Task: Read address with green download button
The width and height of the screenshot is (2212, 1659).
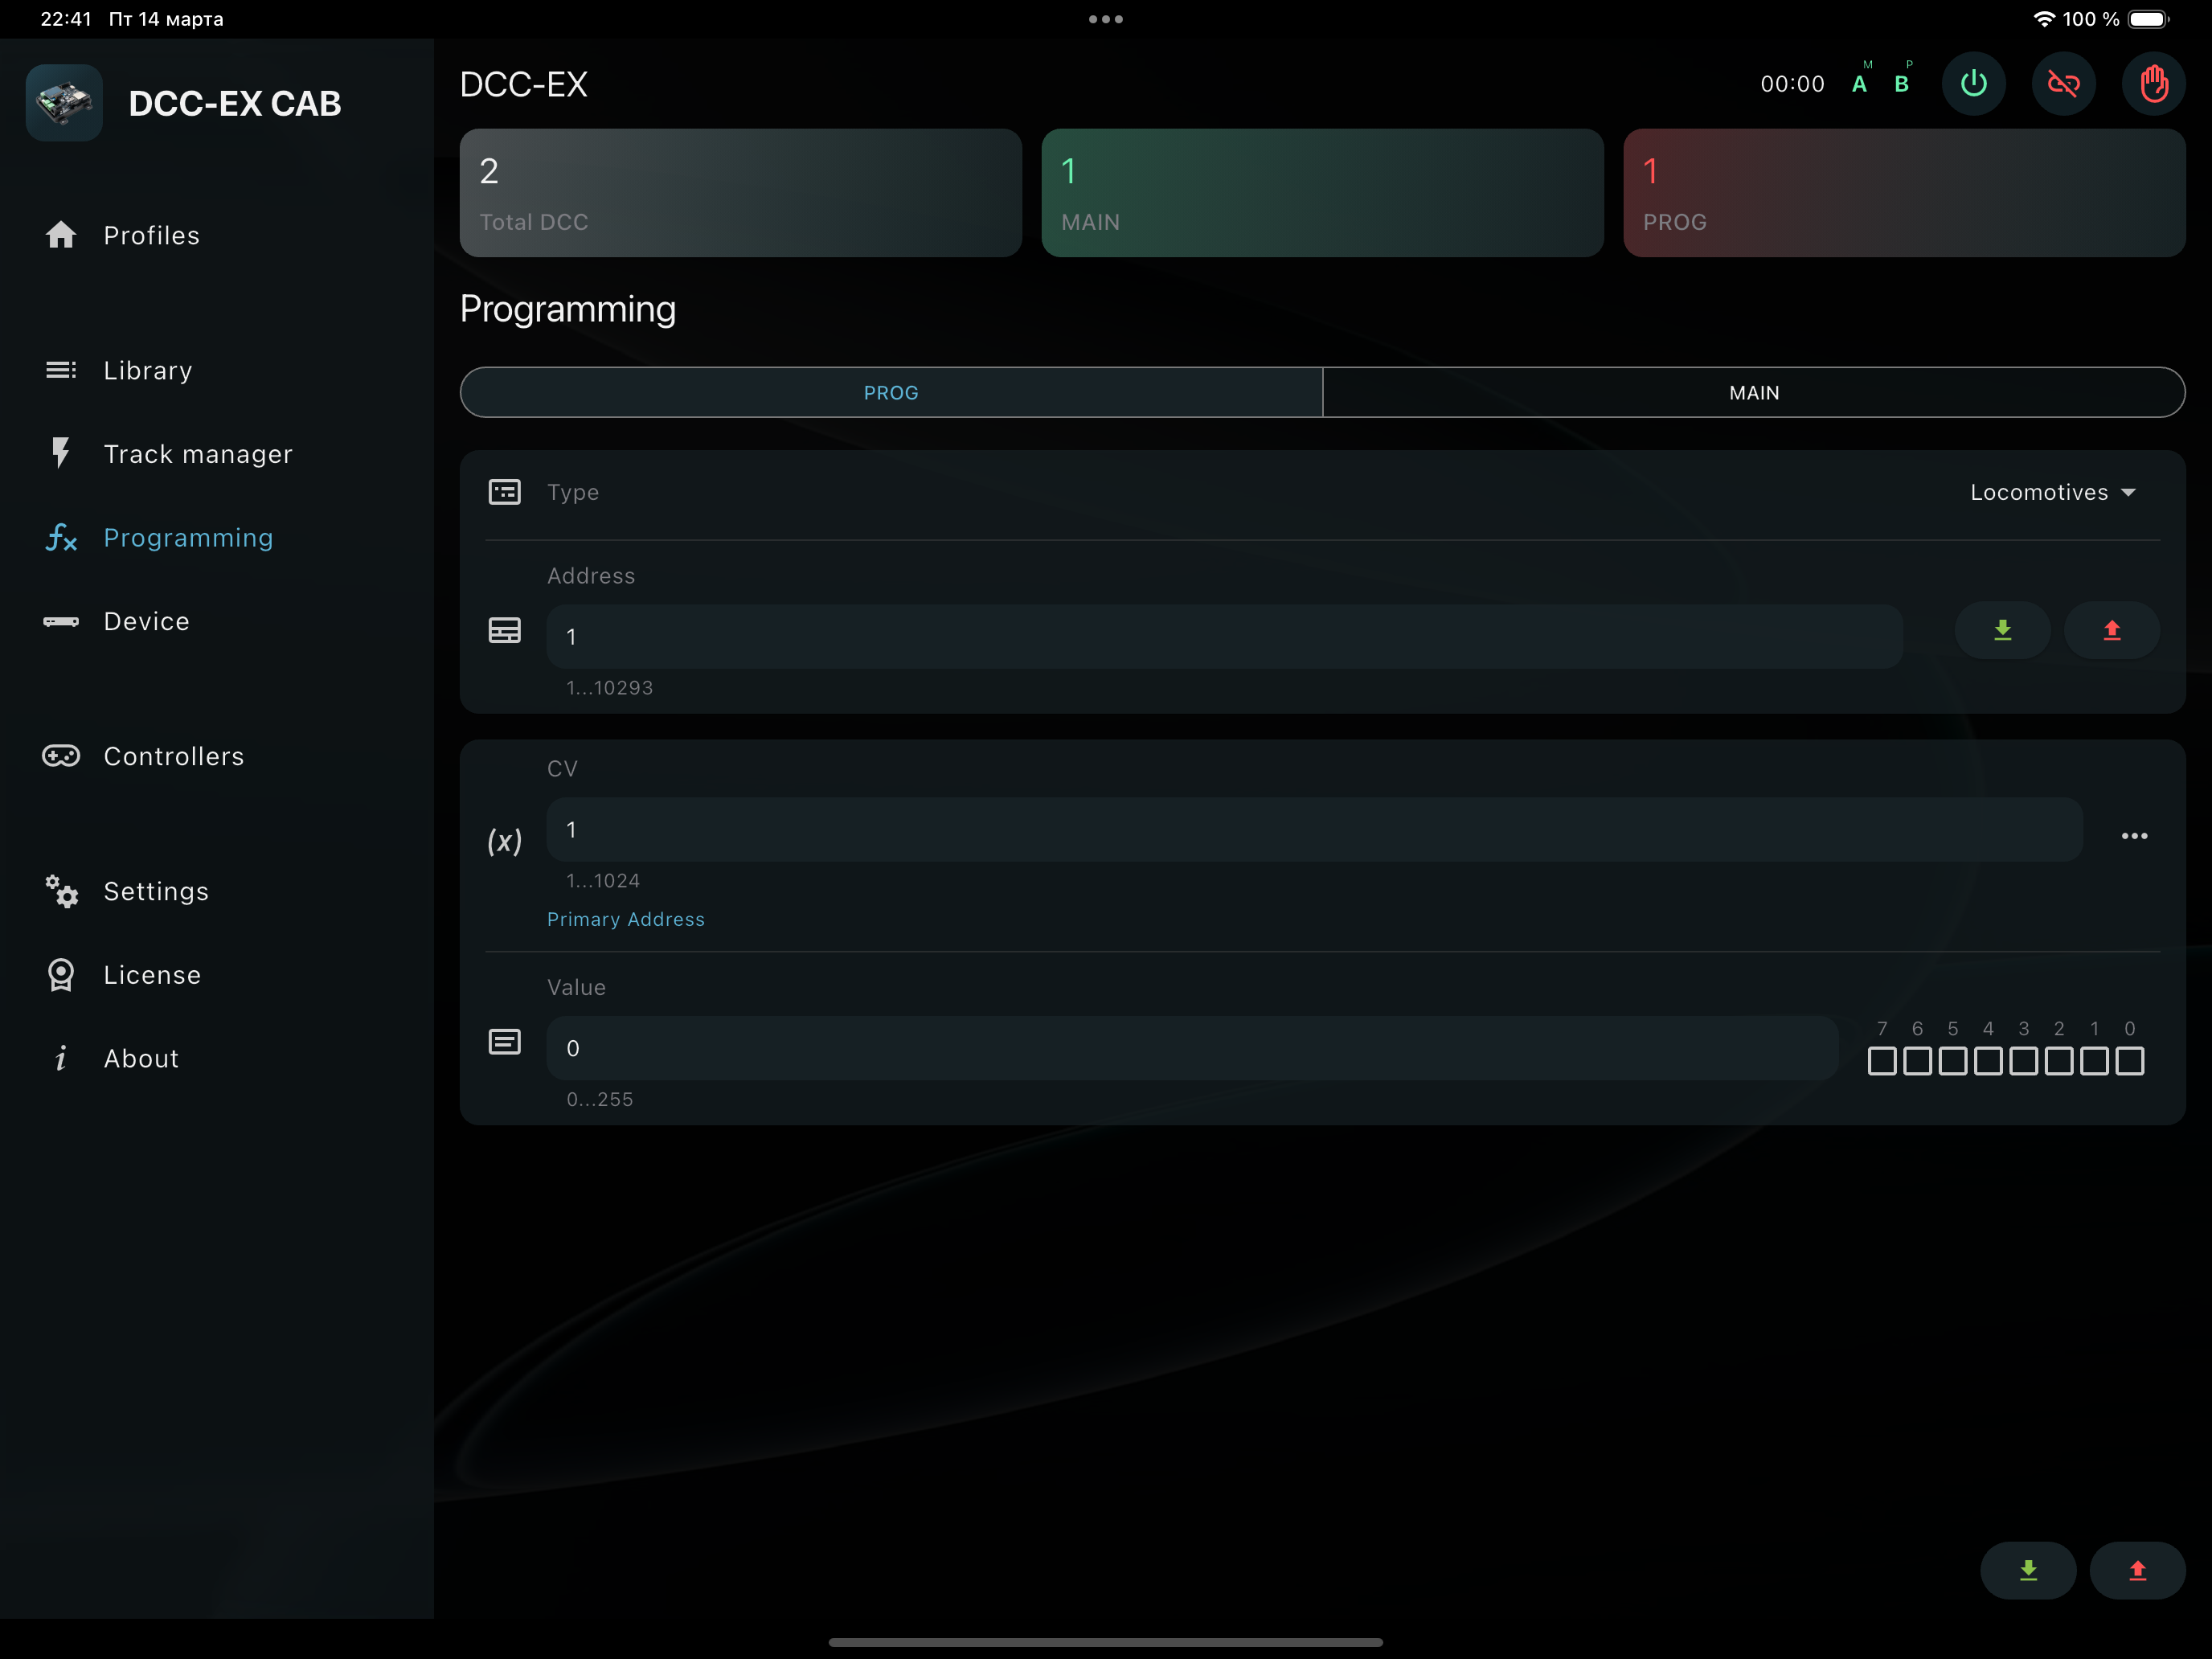Action: [2002, 630]
